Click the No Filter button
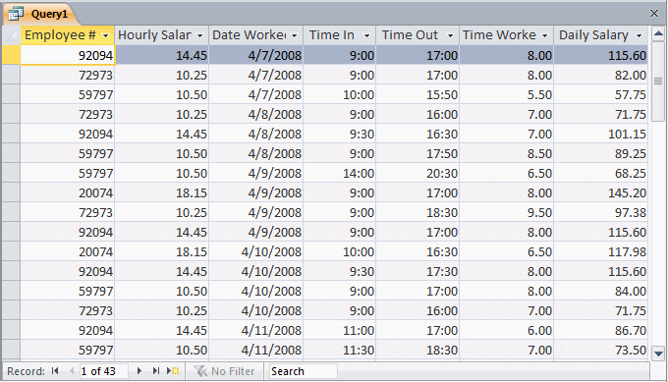 [x=225, y=371]
